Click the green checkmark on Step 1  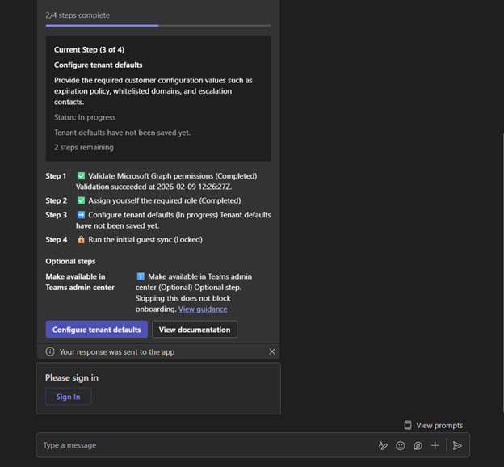click(81, 176)
